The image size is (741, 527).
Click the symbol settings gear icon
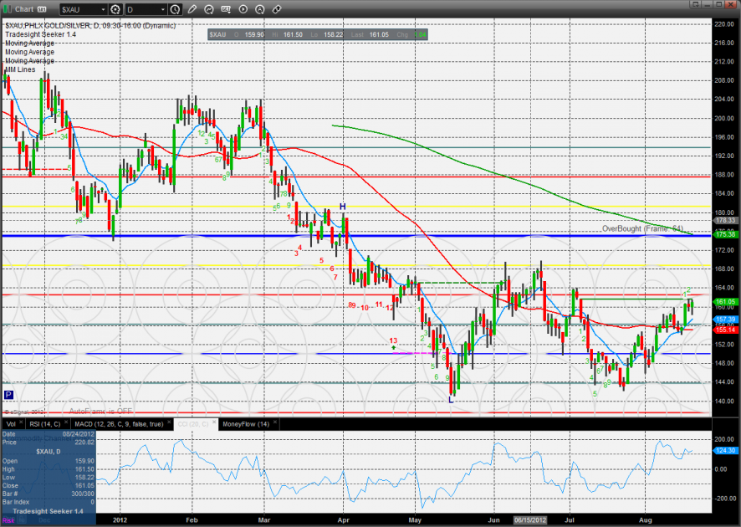[115, 10]
